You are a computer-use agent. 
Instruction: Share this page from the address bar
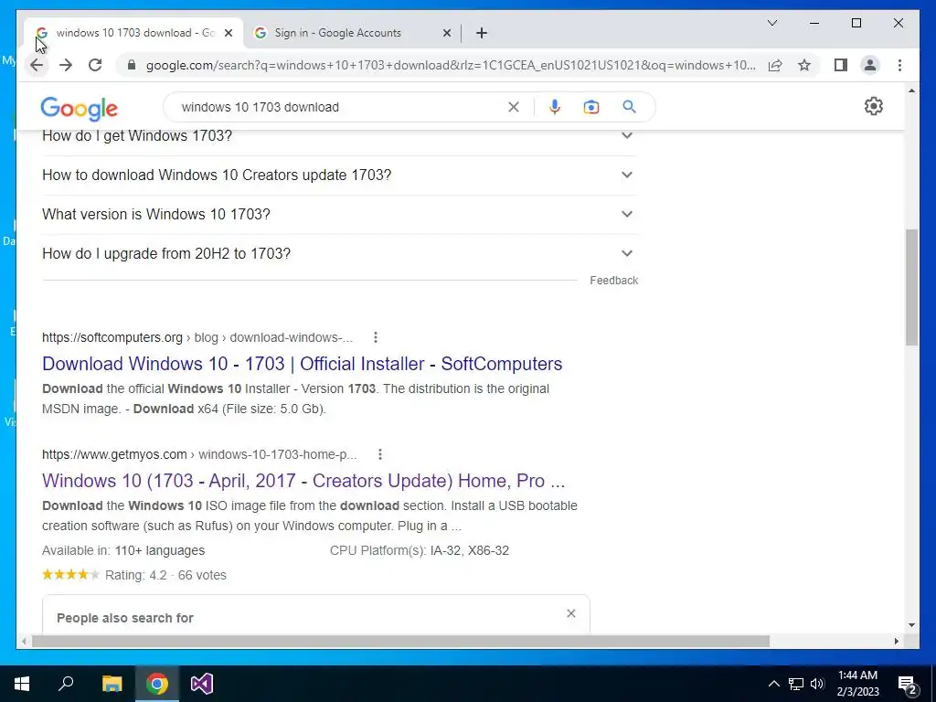(775, 65)
